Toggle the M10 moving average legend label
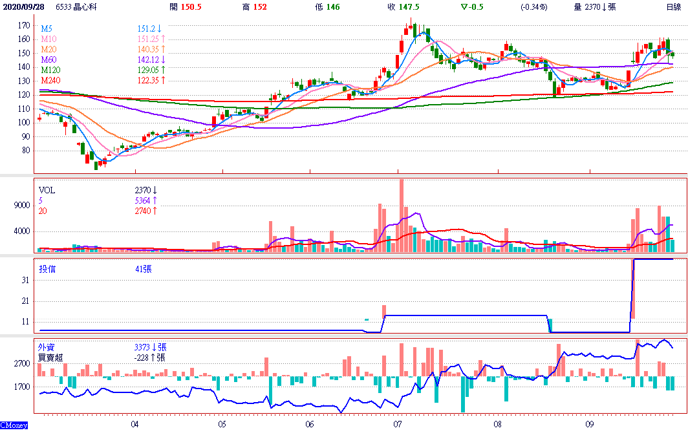 [x=48, y=39]
